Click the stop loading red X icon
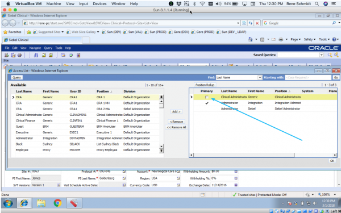 point(257,23)
